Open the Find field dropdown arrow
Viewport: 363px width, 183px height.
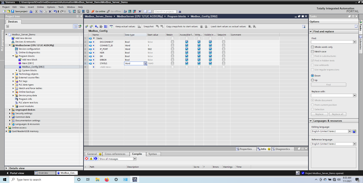coord(354,42)
